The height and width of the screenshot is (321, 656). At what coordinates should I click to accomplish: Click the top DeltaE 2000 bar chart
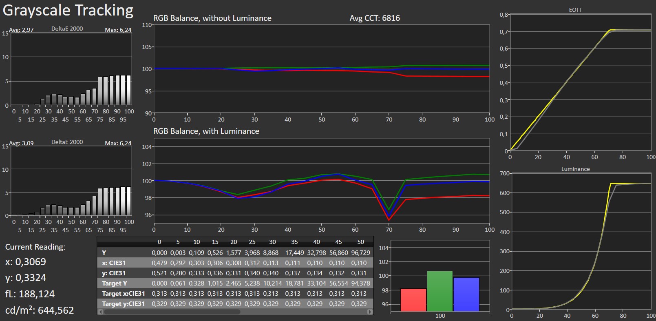[x=71, y=69]
